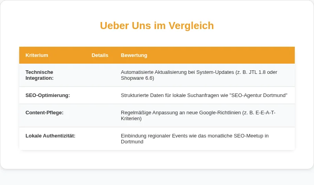The height and width of the screenshot is (185, 314).
Task: Click the text about regionale Events SEO-Meetup Dortmund
Action: [x=195, y=139]
